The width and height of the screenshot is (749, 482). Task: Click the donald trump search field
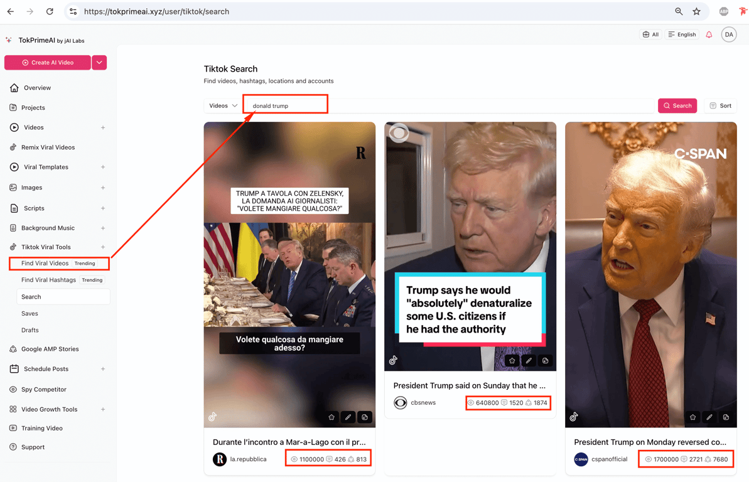click(449, 105)
